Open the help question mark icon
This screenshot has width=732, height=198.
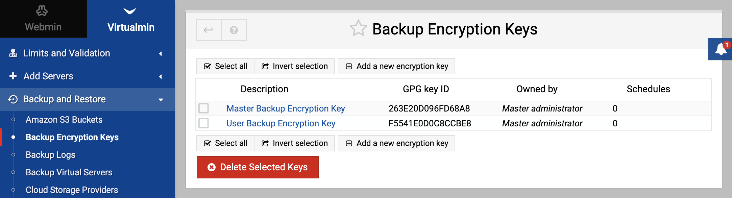pyautogui.click(x=234, y=30)
